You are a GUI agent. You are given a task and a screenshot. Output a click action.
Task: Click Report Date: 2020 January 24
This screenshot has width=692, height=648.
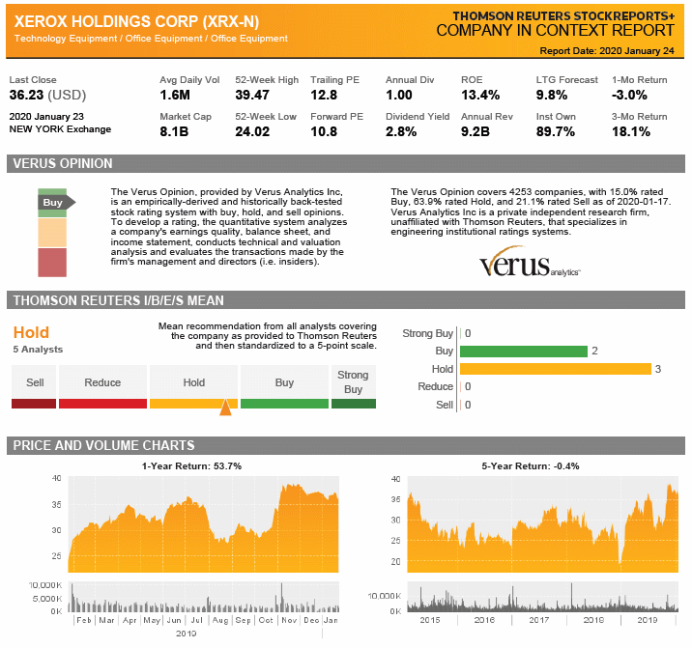pos(607,51)
